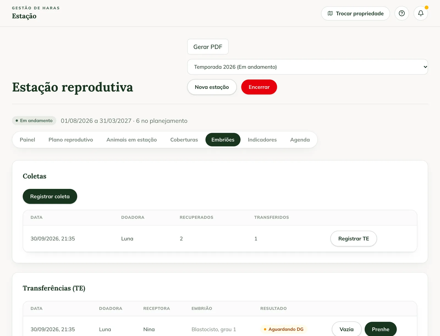The image size is (440, 336).
Task: Click the red Encerrar button
Action: (x=259, y=87)
